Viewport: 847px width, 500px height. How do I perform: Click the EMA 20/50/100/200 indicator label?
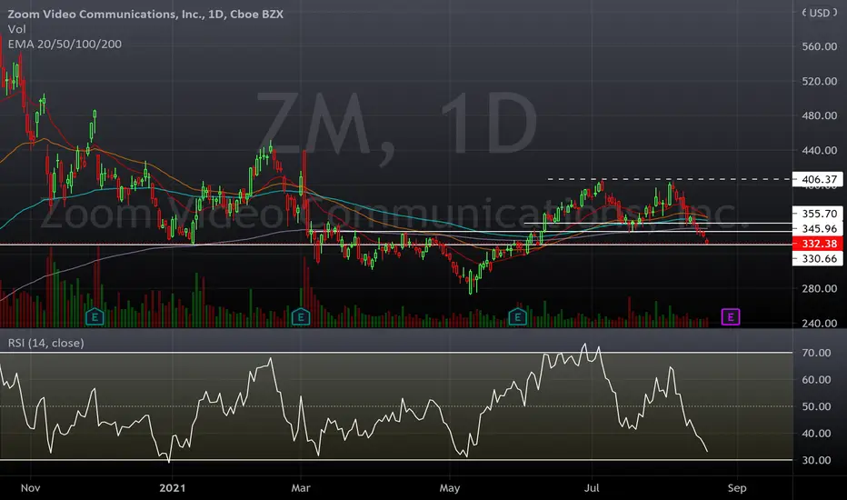click(65, 45)
